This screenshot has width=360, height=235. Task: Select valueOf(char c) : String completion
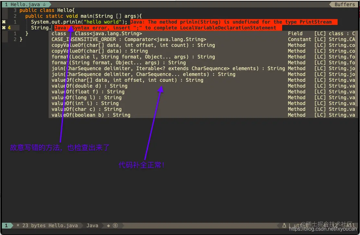[x=87, y=109]
